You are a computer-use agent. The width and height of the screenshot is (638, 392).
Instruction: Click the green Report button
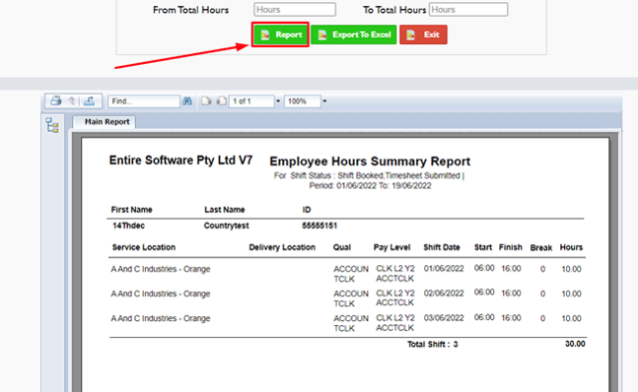point(280,34)
